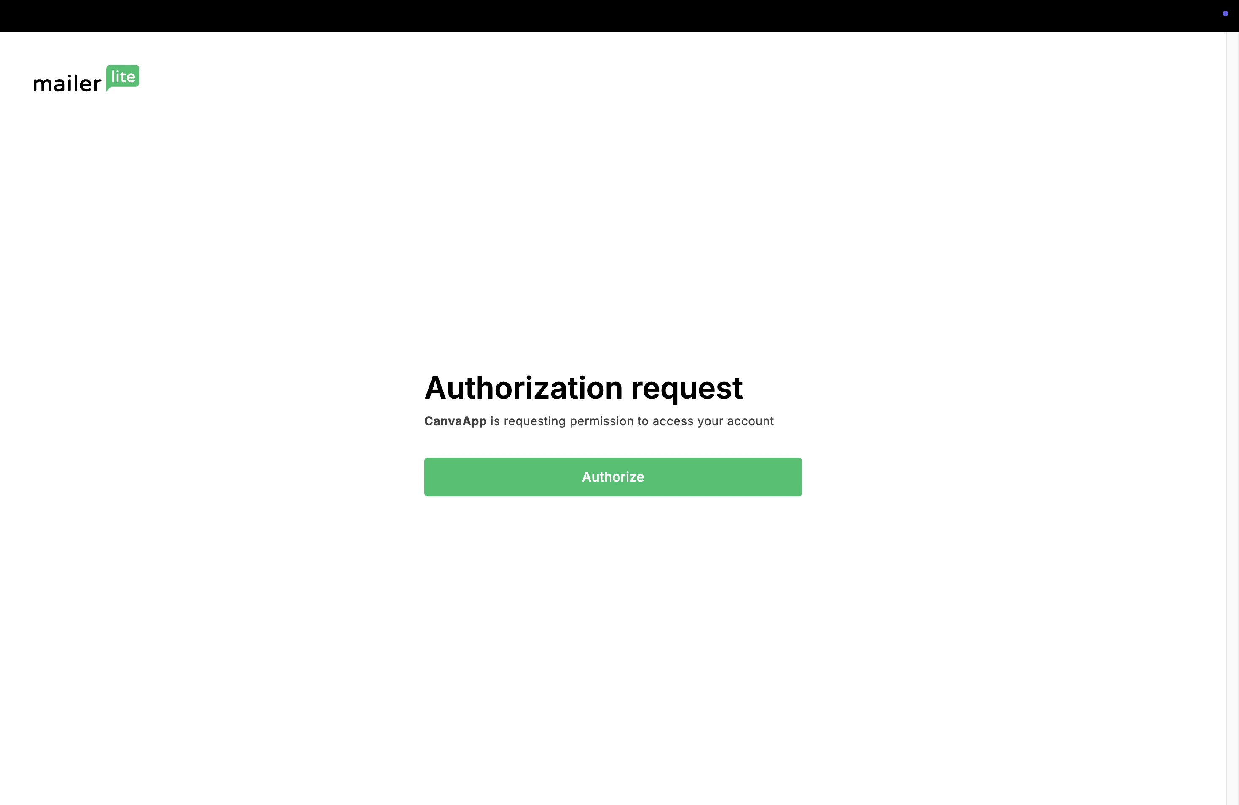Click the vertical scrollbar track on the right
The image size is (1239, 805).
1232,418
